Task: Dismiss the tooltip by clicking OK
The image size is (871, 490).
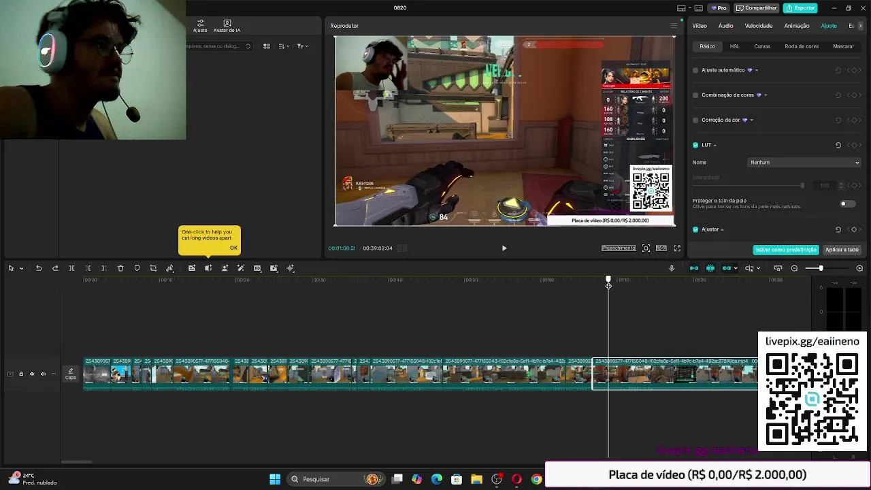Action: pyautogui.click(x=233, y=248)
